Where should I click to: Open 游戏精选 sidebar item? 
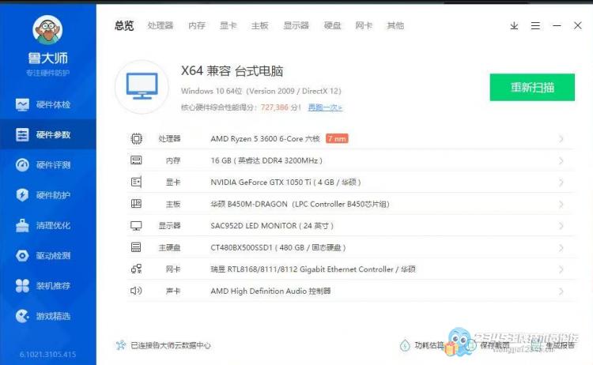click(47, 316)
